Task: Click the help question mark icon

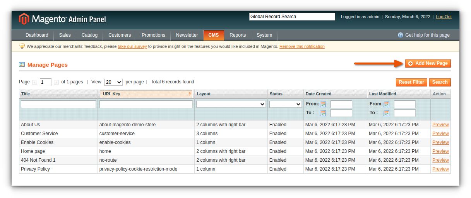Action: pyautogui.click(x=401, y=35)
